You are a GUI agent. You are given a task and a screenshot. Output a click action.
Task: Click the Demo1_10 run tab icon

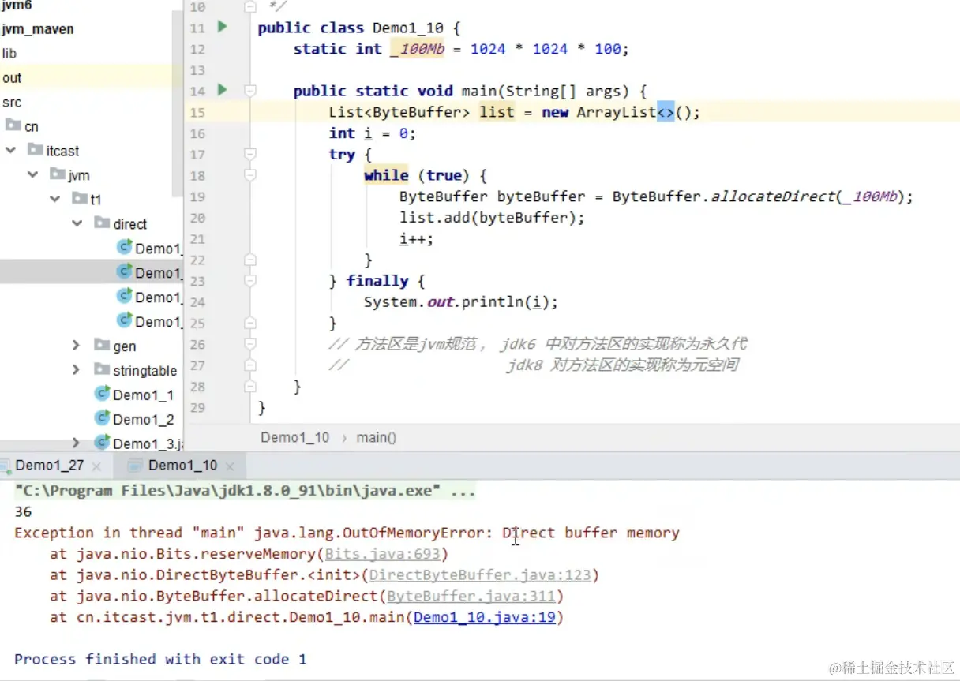point(136,466)
